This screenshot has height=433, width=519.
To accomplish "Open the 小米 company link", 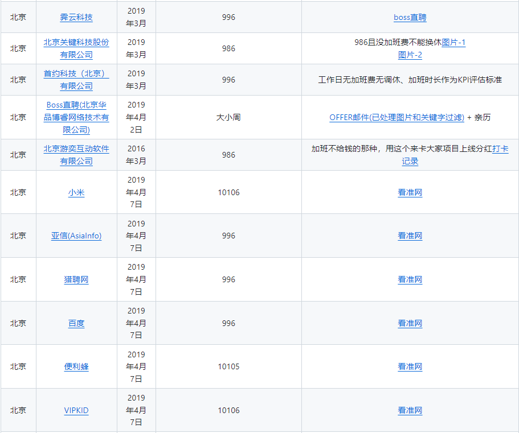I will coord(76,192).
